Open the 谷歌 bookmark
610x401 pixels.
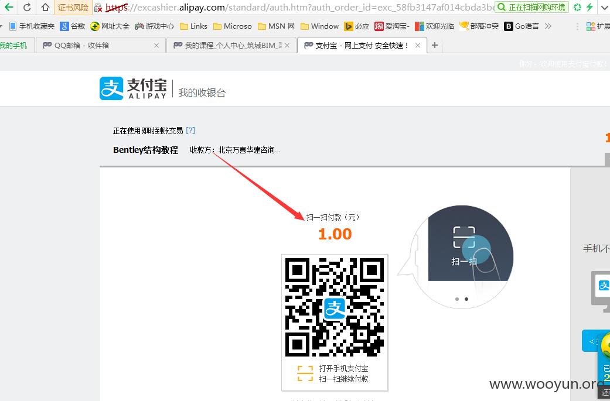pyautogui.click(x=73, y=26)
